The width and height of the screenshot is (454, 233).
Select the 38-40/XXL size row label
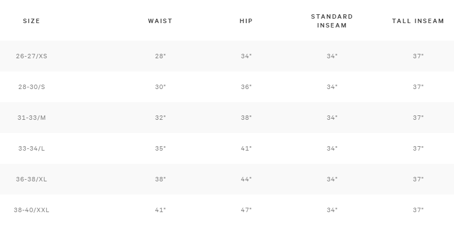tap(31, 210)
